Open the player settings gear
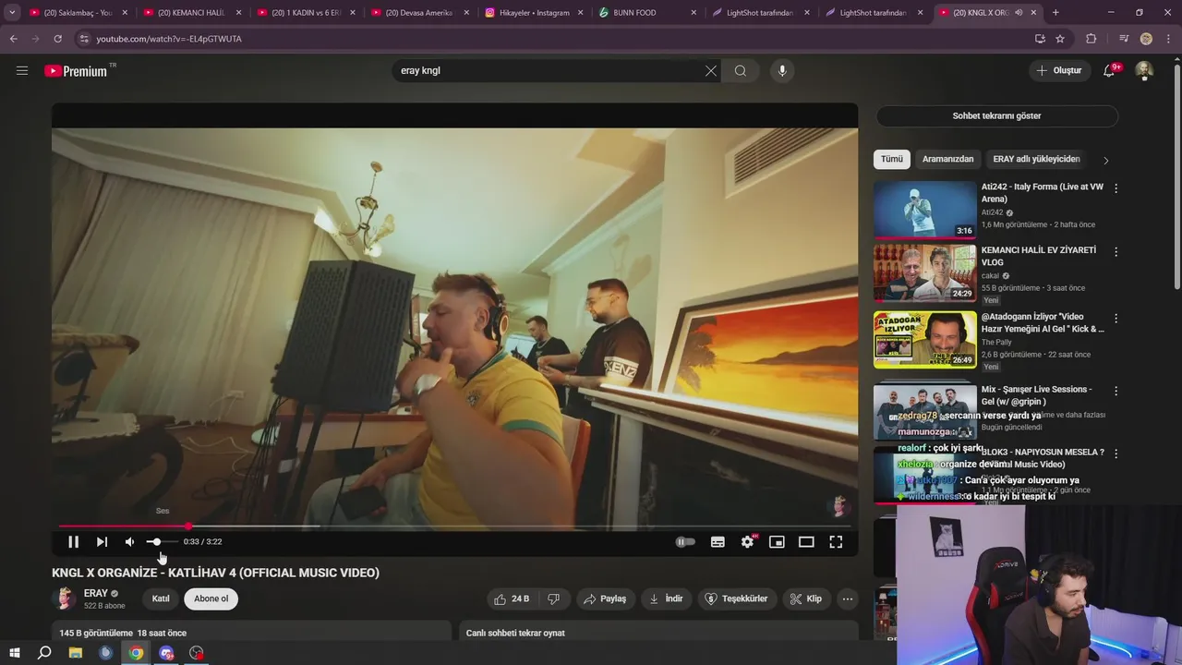This screenshot has height=665, width=1182. click(x=747, y=542)
